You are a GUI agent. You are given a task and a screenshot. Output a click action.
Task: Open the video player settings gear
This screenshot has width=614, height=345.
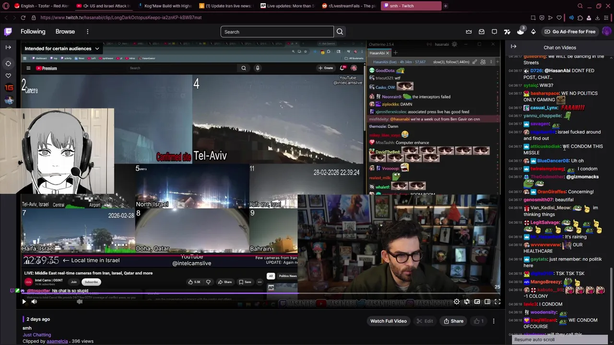[x=457, y=301]
